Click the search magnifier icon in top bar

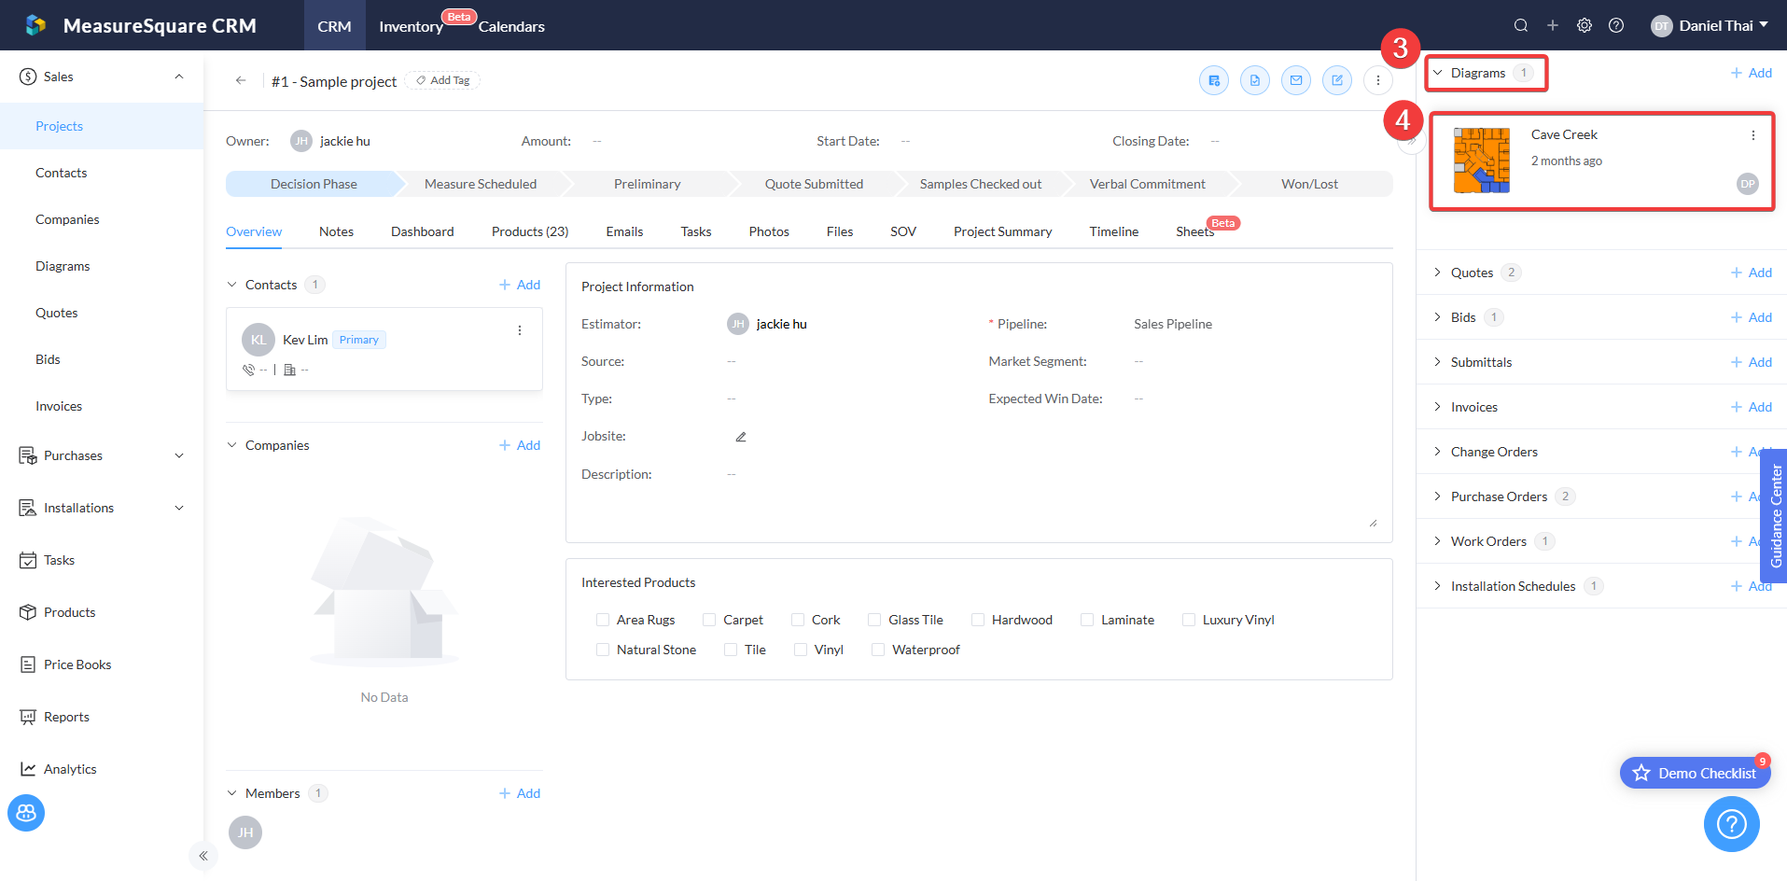pyautogui.click(x=1521, y=25)
